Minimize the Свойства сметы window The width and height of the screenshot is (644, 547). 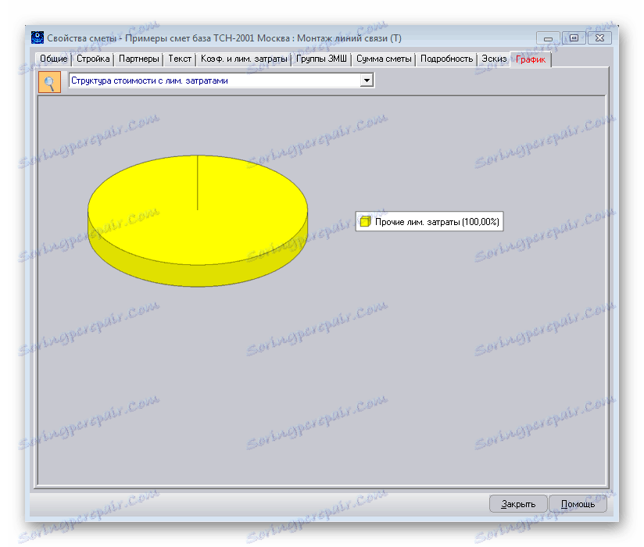point(548,38)
